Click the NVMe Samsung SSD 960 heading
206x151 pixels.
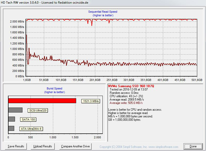point(131,86)
